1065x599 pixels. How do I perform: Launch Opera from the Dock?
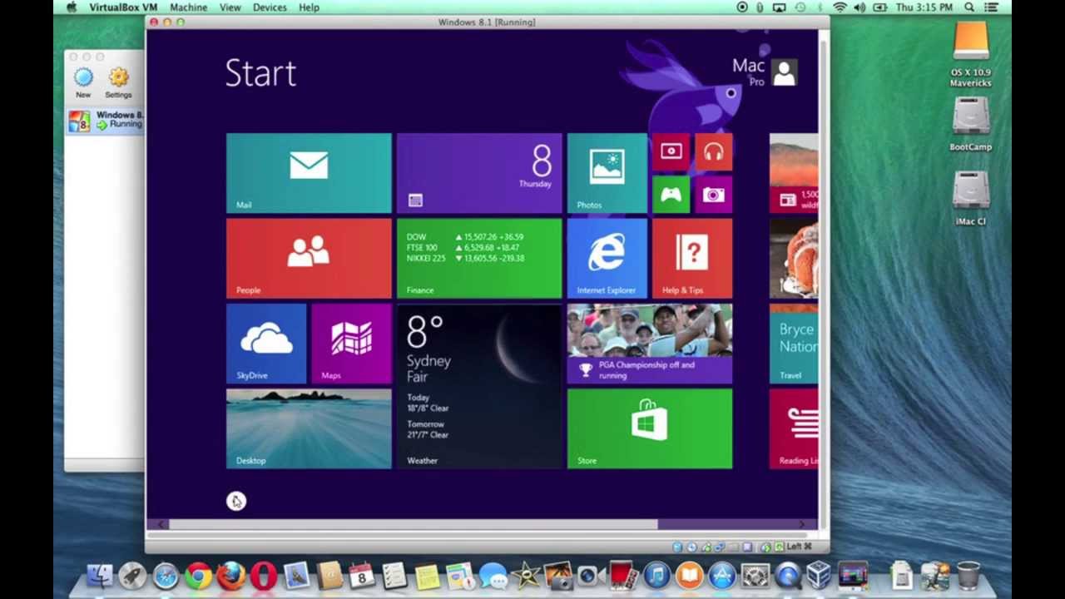pyautogui.click(x=264, y=576)
